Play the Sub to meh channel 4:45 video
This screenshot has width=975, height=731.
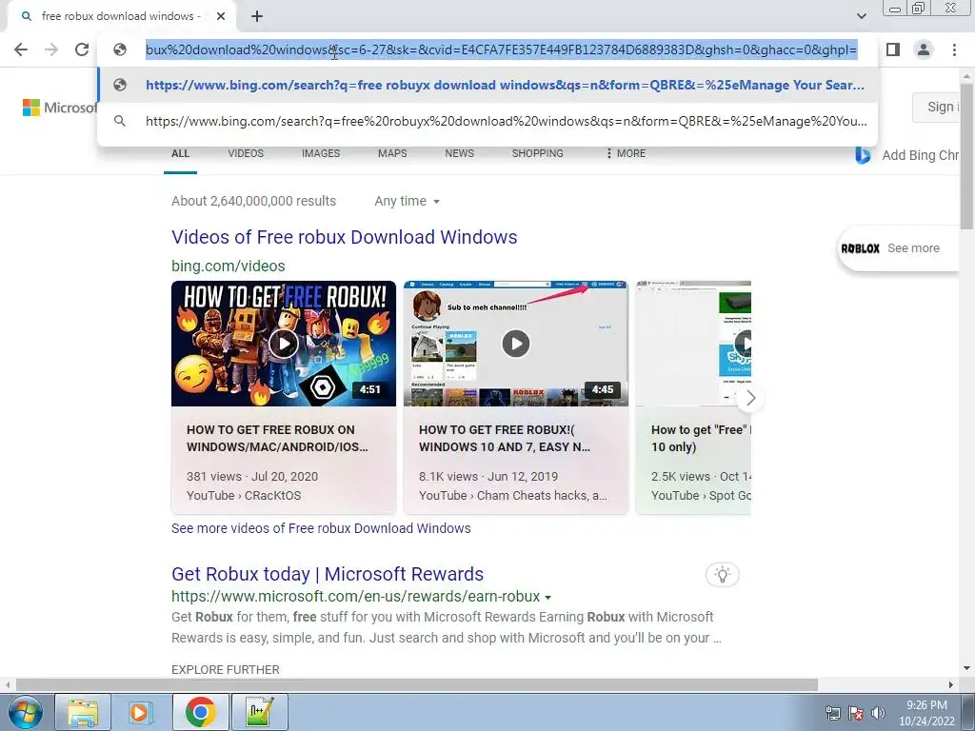515,344
